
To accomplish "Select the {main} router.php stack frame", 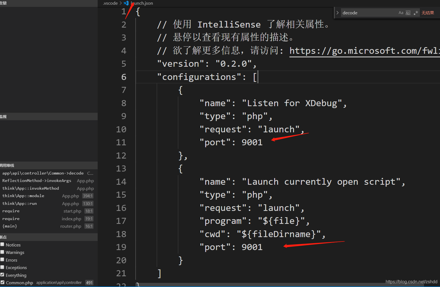I will (49, 226).
